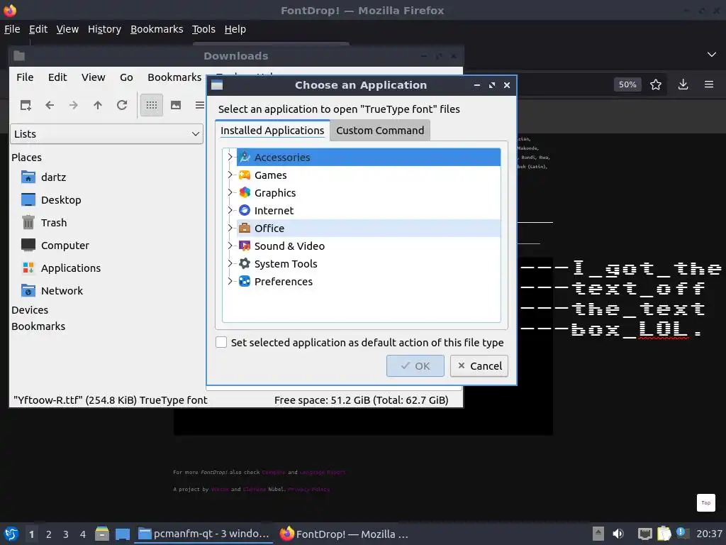Click the OK button in dialog
The image size is (726, 545).
415,365
